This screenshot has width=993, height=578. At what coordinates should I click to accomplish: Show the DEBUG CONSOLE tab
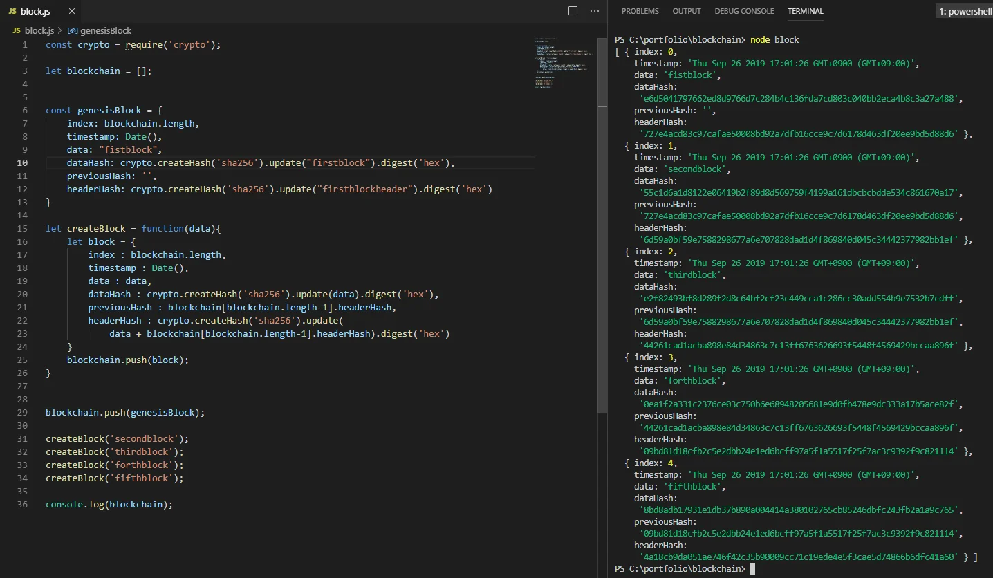pyautogui.click(x=744, y=11)
